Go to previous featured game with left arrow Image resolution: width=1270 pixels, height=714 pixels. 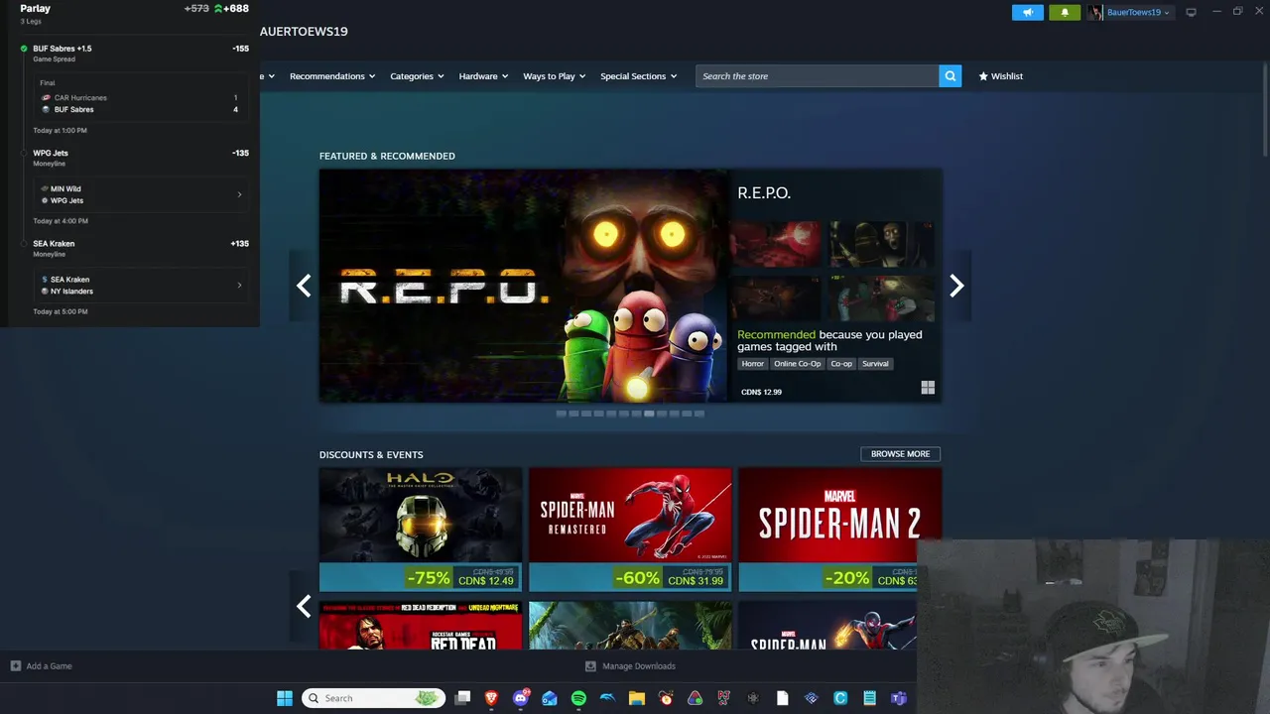click(x=304, y=286)
